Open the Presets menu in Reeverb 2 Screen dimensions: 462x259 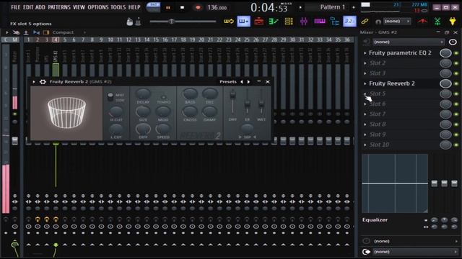[228, 81]
